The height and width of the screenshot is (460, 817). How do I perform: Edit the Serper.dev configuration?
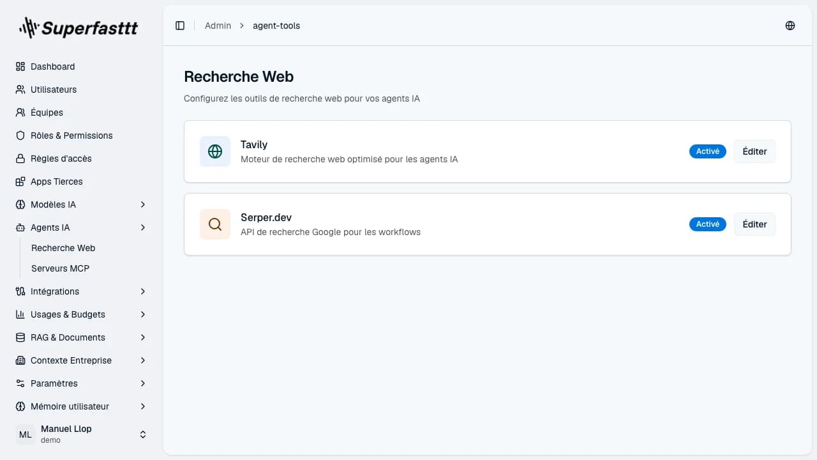pos(754,224)
